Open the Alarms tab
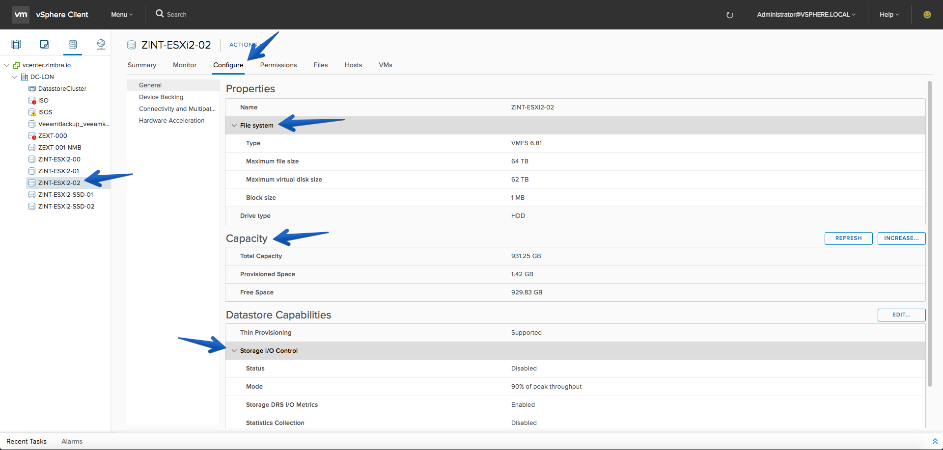The height and width of the screenshot is (450, 943). (72, 442)
